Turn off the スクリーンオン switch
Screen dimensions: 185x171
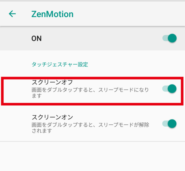(169, 124)
